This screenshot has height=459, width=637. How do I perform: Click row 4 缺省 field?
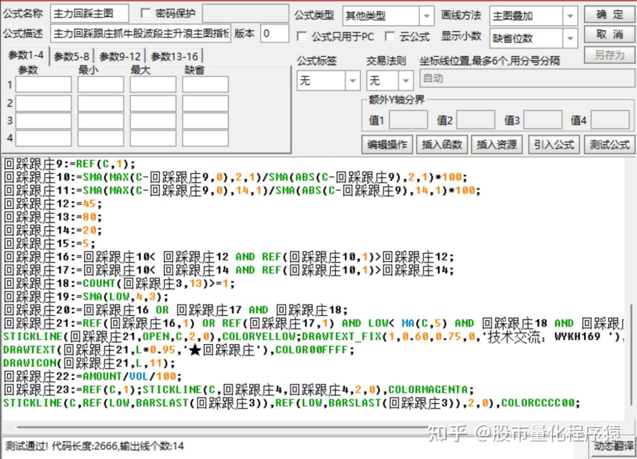click(205, 138)
